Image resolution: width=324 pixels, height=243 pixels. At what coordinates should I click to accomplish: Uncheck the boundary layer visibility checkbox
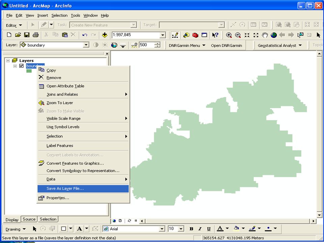tap(21, 66)
